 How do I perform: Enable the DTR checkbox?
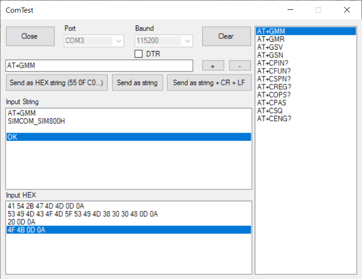pos(139,54)
